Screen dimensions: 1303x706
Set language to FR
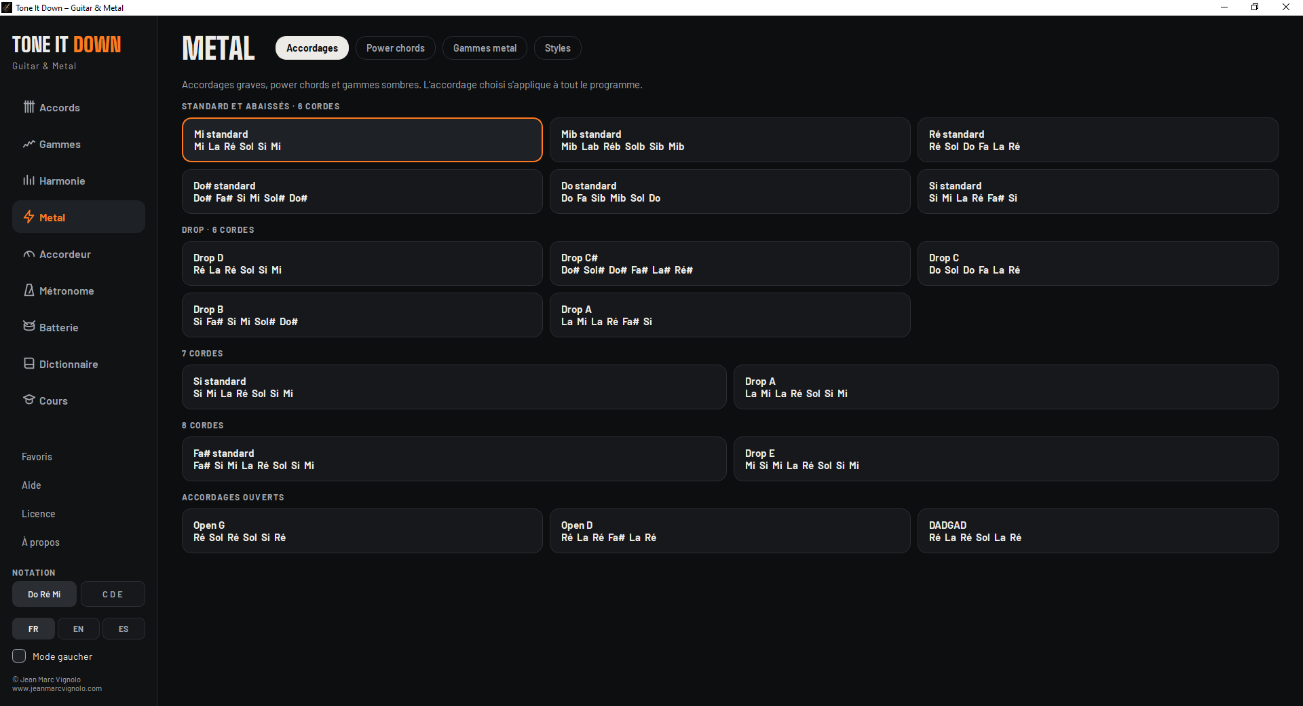[33, 629]
